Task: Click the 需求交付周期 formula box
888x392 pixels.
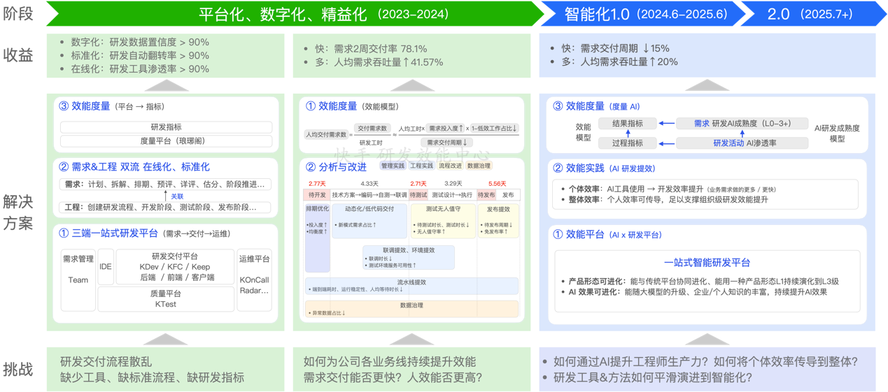Action: 447,143
